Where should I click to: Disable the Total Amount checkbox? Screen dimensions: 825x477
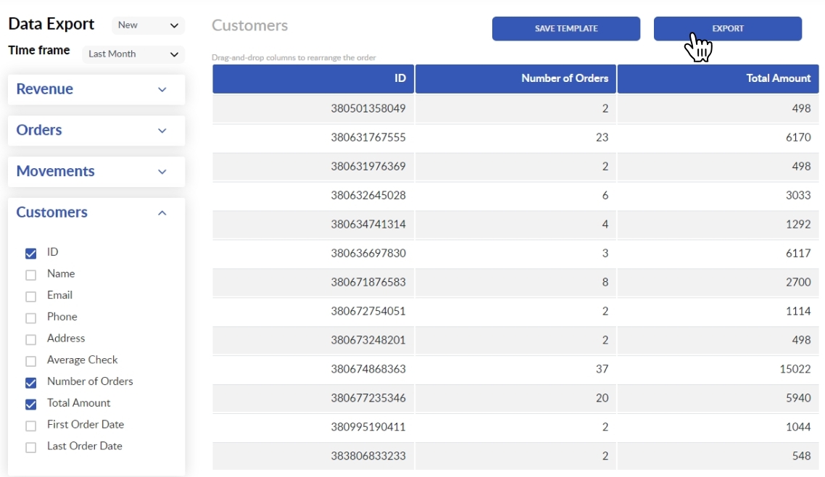tap(31, 405)
